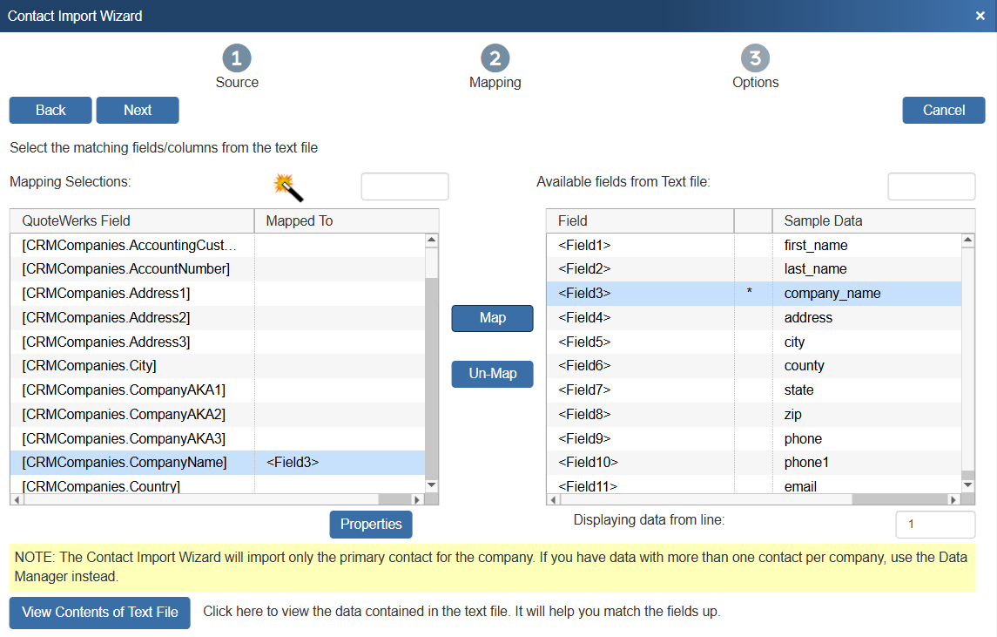Click the Mapping Selections search box
The width and height of the screenshot is (997, 637).
[x=405, y=186]
